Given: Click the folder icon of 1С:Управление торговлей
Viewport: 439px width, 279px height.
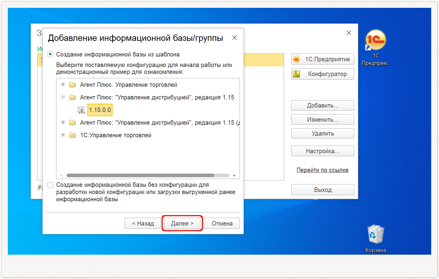Looking at the screenshot, I should [x=72, y=135].
